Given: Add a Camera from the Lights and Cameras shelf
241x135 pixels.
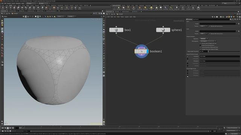Looking at the screenshot, I should coord(114,8).
